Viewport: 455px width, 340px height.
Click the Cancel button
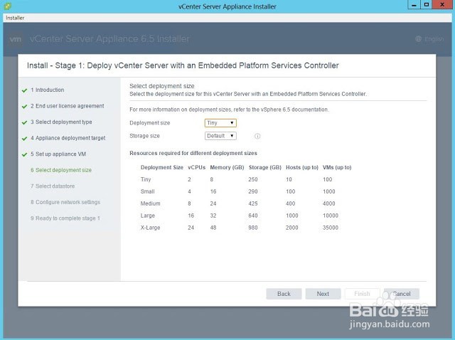tap(402, 294)
